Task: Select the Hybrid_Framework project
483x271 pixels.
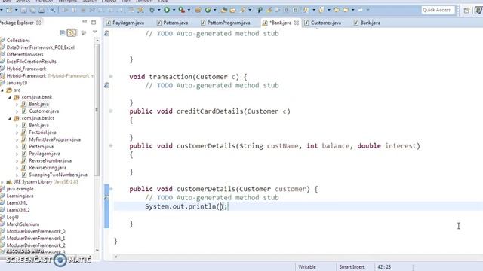Action: coord(26,69)
